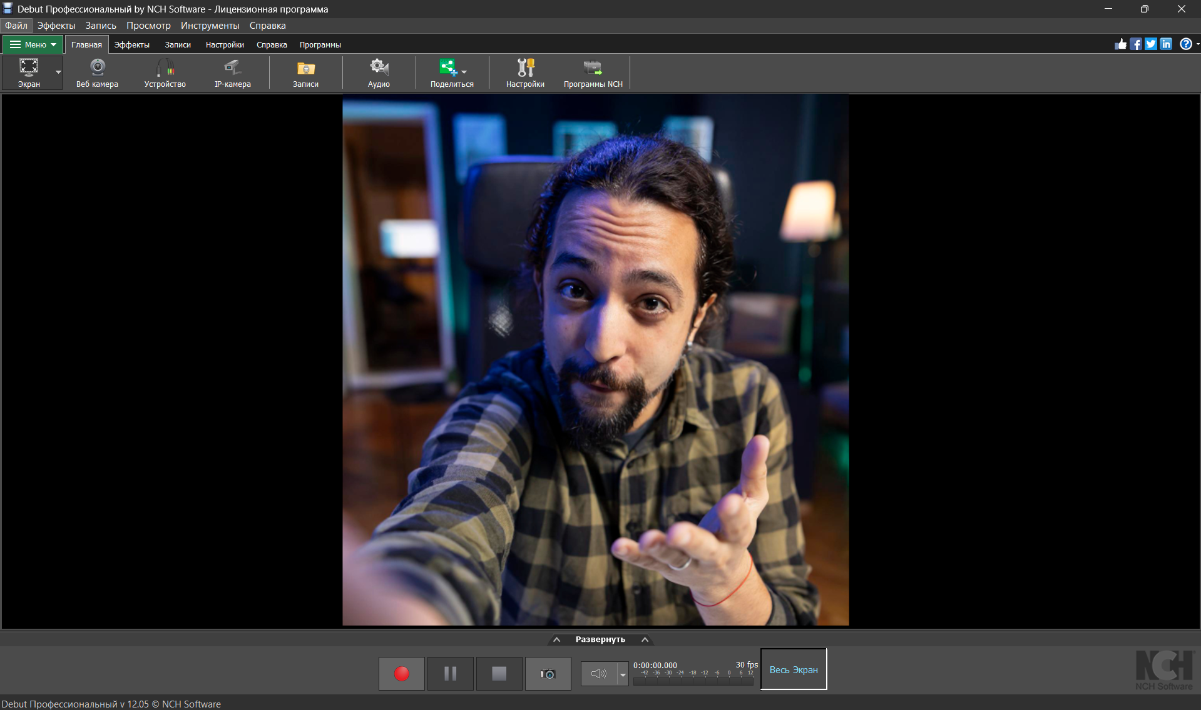Click the Весь Экран button
Viewport: 1201px width, 710px height.
[794, 669]
